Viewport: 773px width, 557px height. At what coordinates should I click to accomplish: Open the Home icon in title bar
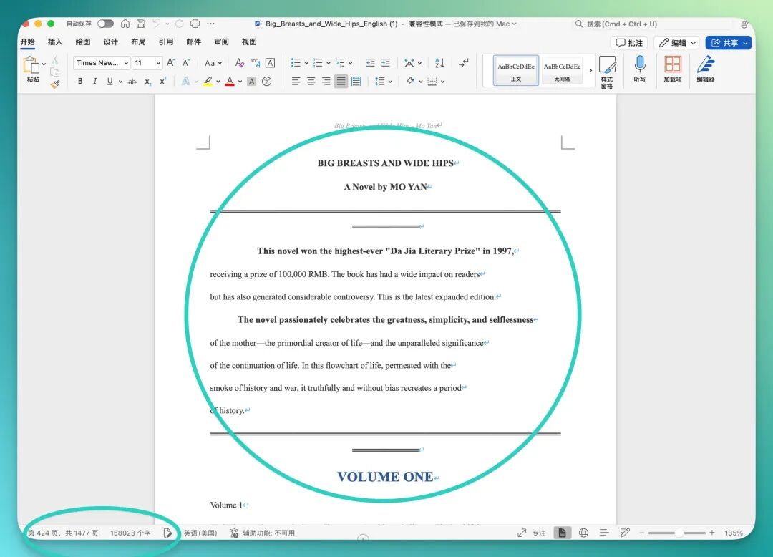tap(125, 24)
